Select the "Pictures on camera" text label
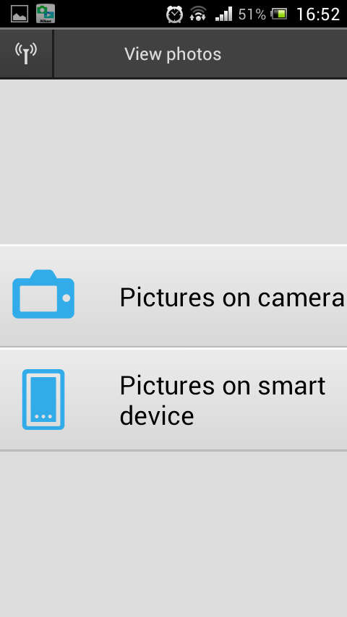Image resolution: width=347 pixels, height=617 pixels. 232,297
